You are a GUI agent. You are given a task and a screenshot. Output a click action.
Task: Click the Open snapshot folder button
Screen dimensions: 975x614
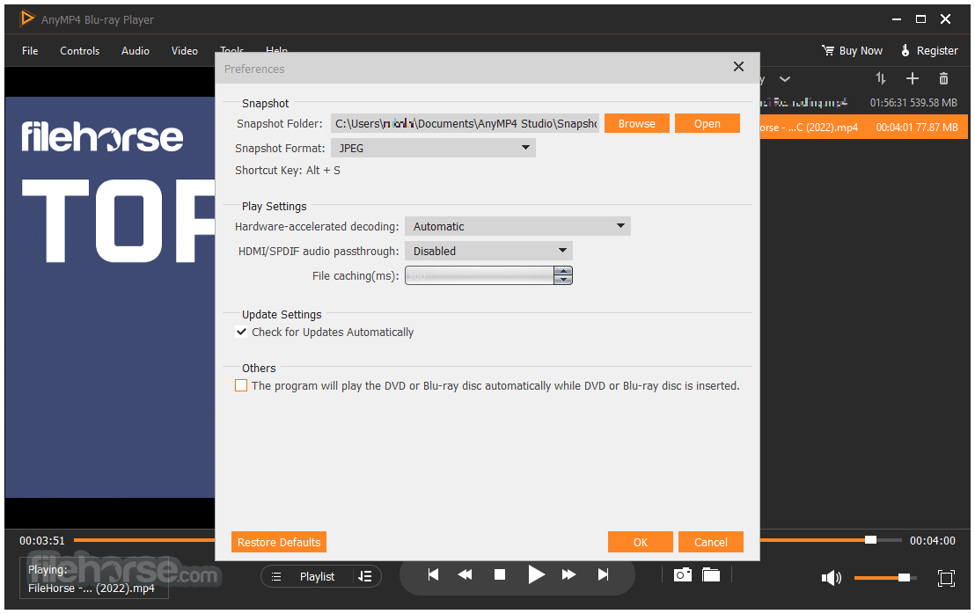[x=707, y=123]
